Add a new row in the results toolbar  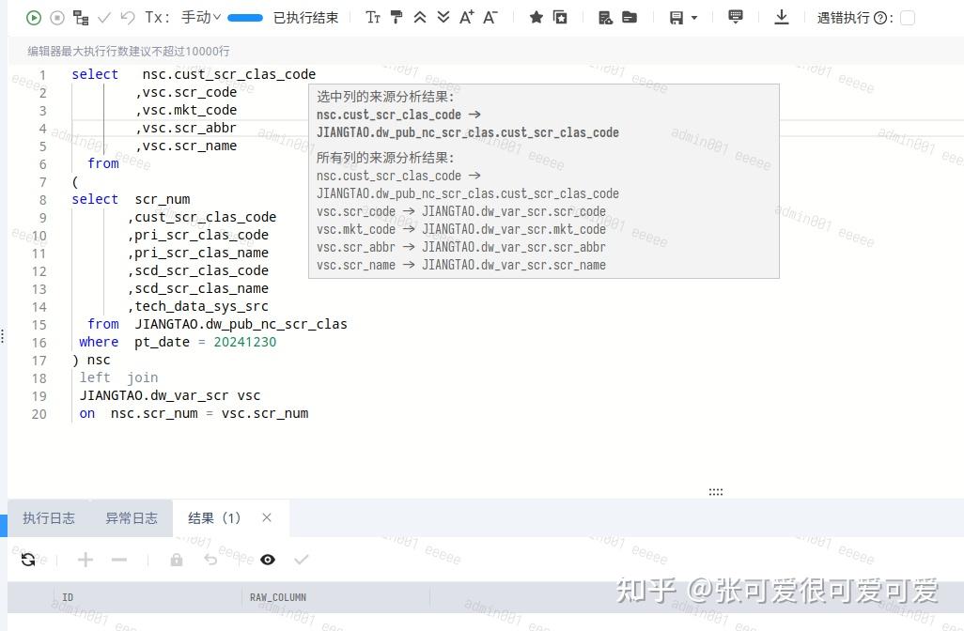point(85,560)
